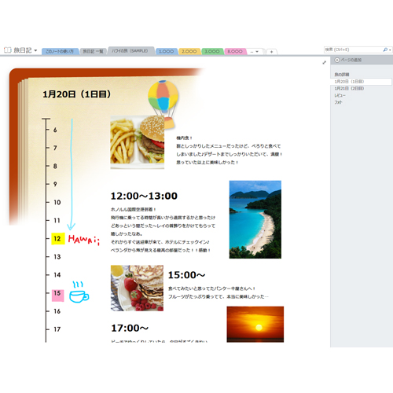Click the notebook icon beside 旅日記
The width and height of the screenshot is (393, 393).
(x=7, y=50)
